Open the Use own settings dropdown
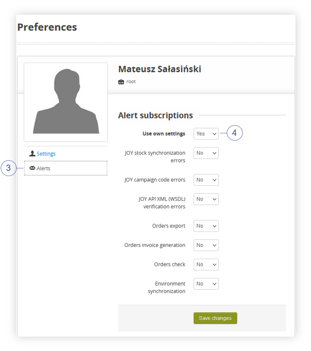This screenshot has height=351, width=311. point(206,134)
